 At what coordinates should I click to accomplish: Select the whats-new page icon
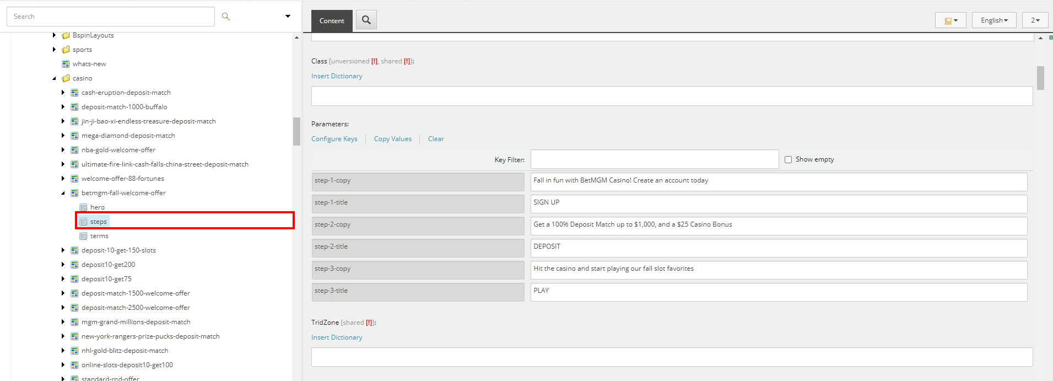tap(66, 64)
